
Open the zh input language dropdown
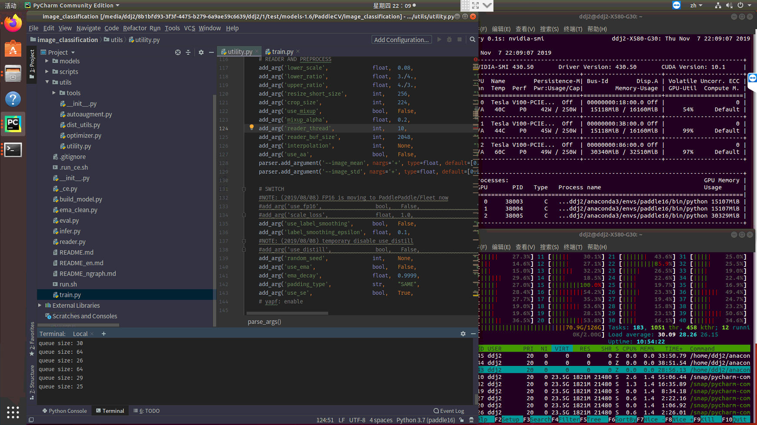pos(696,5)
